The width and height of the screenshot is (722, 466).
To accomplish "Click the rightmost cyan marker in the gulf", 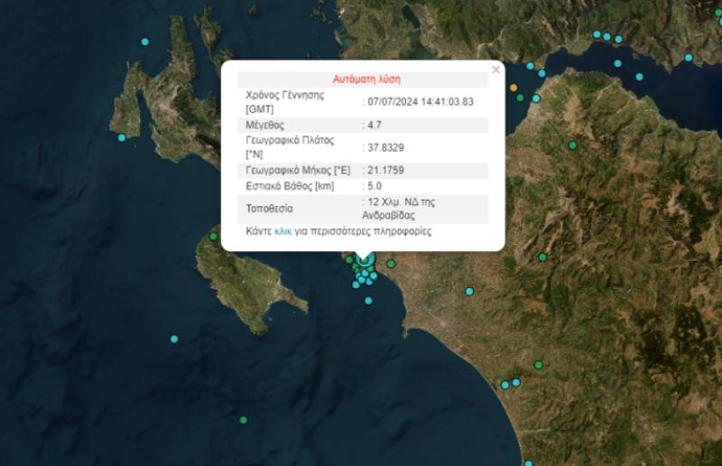I will (689, 58).
